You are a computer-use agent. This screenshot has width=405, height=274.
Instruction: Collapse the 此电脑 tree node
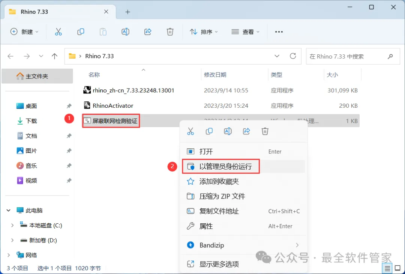[9, 211]
